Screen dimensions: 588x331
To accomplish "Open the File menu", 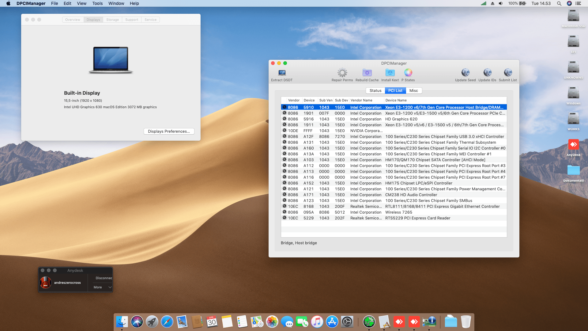I will pos(55,3).
